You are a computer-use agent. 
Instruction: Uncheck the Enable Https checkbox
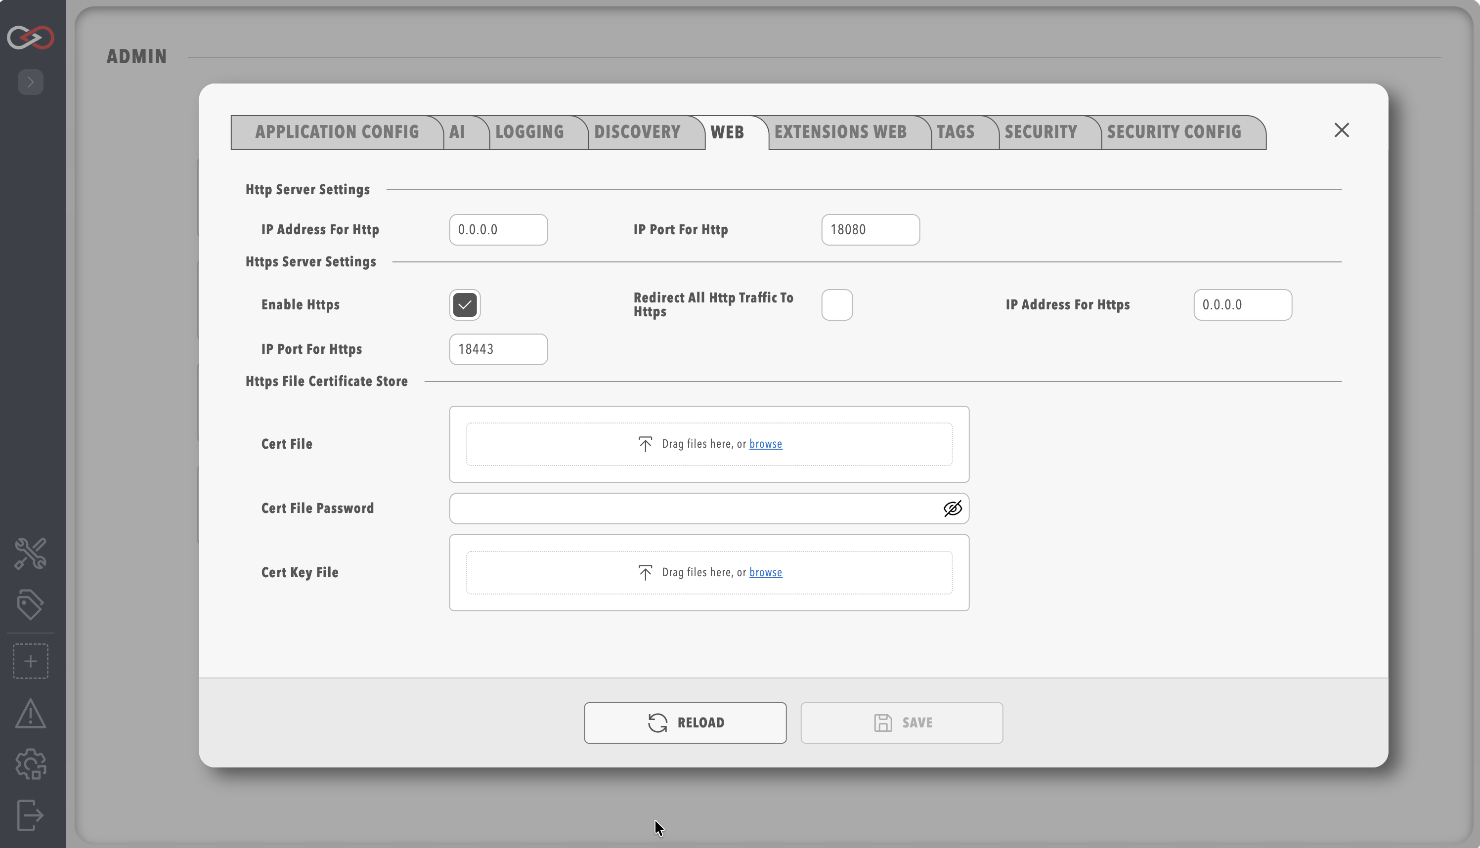coord(465,304)
